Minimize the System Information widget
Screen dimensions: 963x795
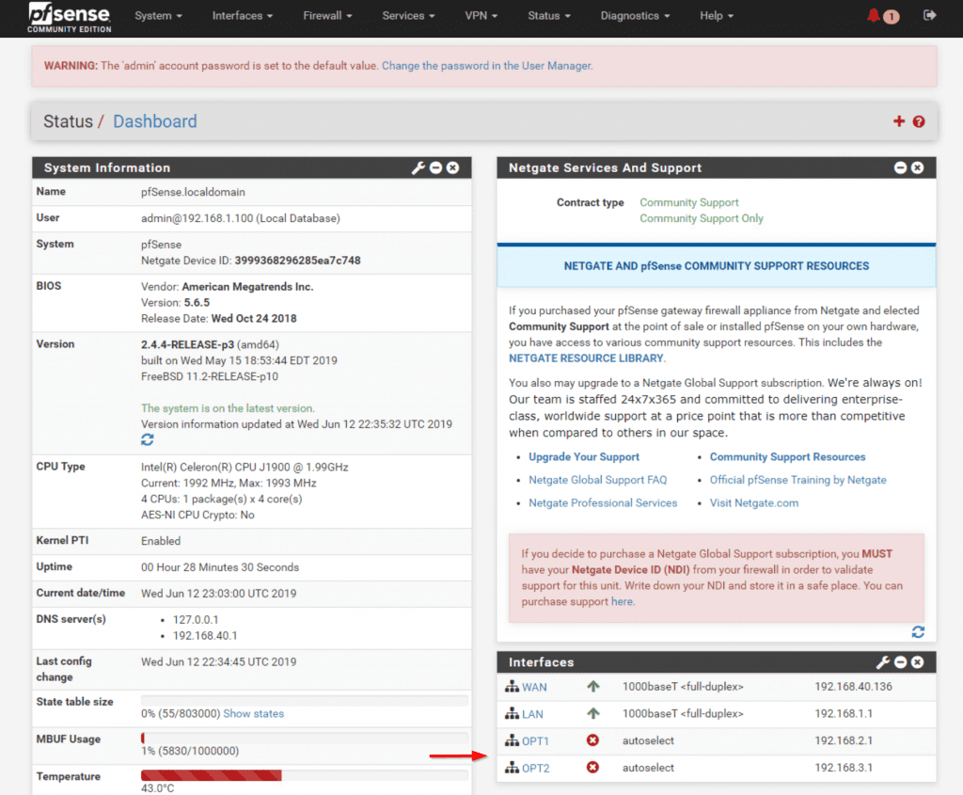(x=436, y=167)
